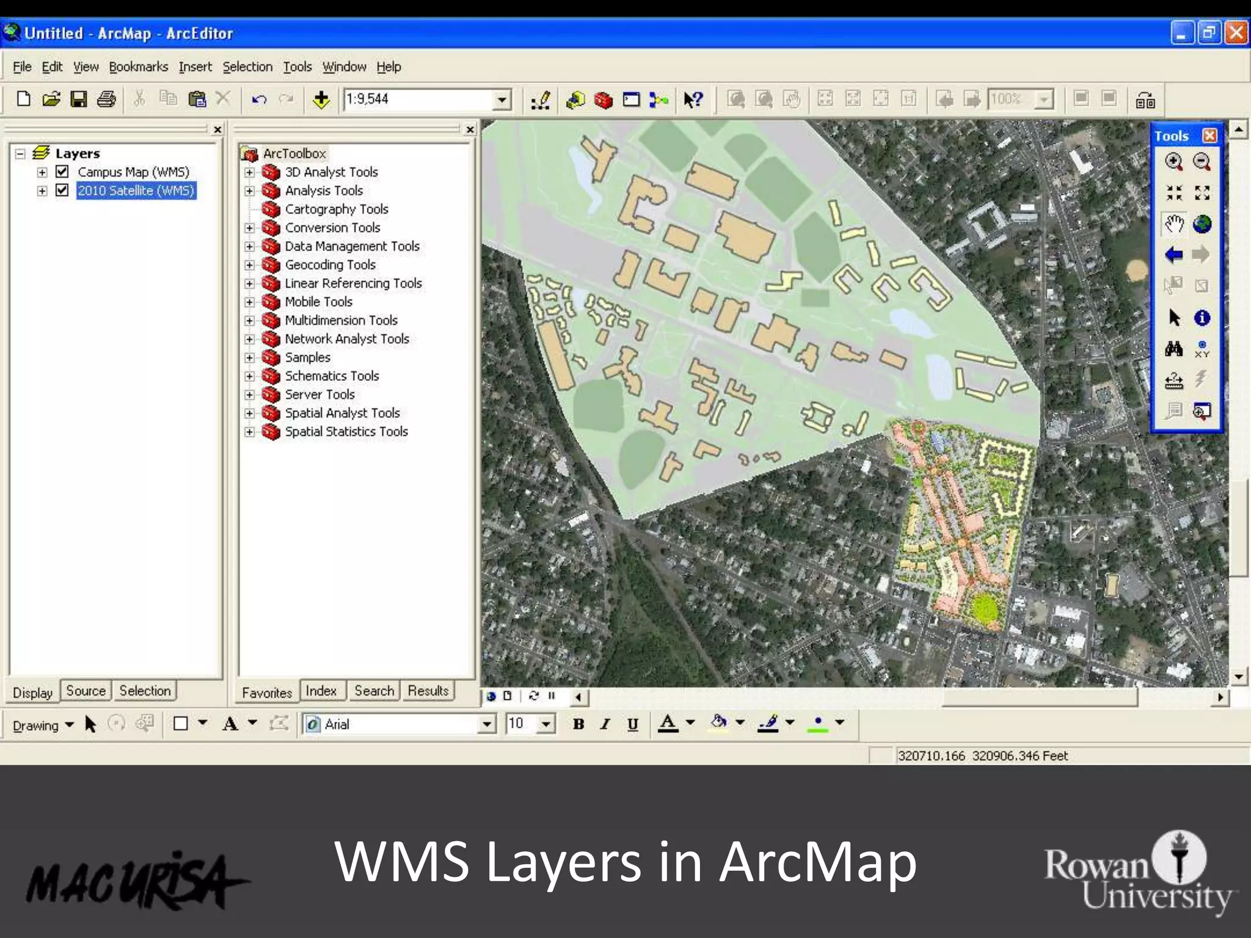Select the Zoom Out tool in Tools palette
1251x938 pixels.
coord(1202,162)
